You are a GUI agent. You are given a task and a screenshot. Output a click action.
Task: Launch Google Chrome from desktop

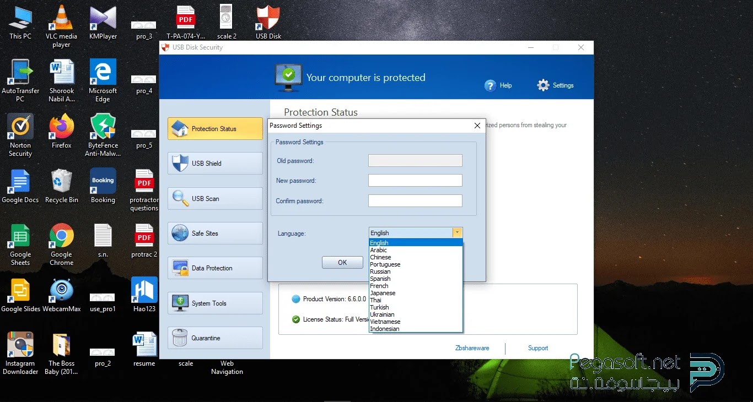pyautogui.click(x=62, y=245)
